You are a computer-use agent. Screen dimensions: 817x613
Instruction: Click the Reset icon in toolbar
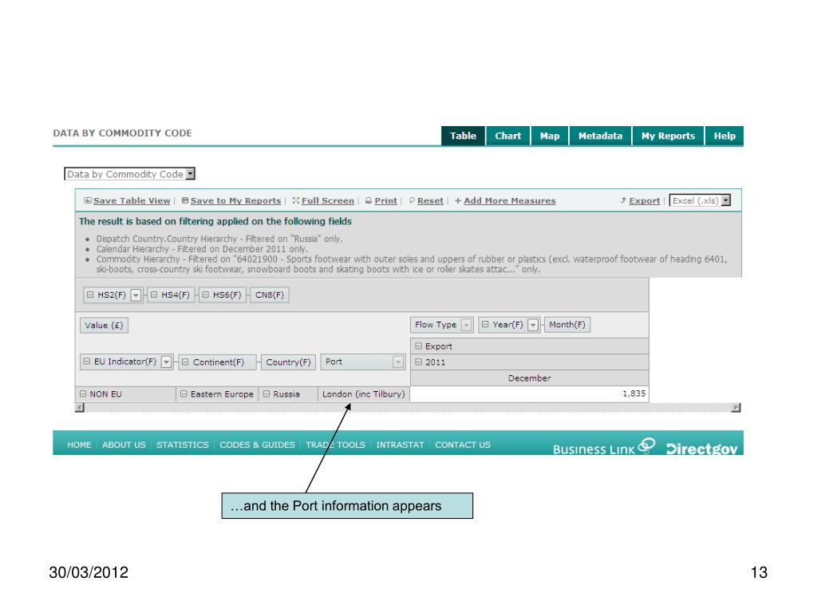(412, 200)
